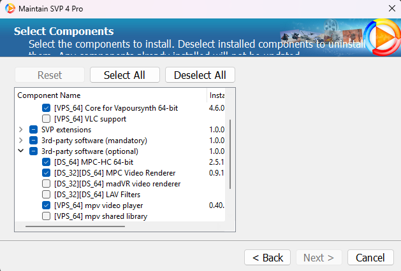Viewport: 401px width, 271px height.
Task: Click the vertical scrollbar of component list
Action: [230, 154]
